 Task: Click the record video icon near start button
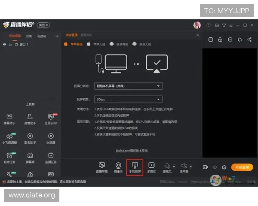click(x=205, y=167)
